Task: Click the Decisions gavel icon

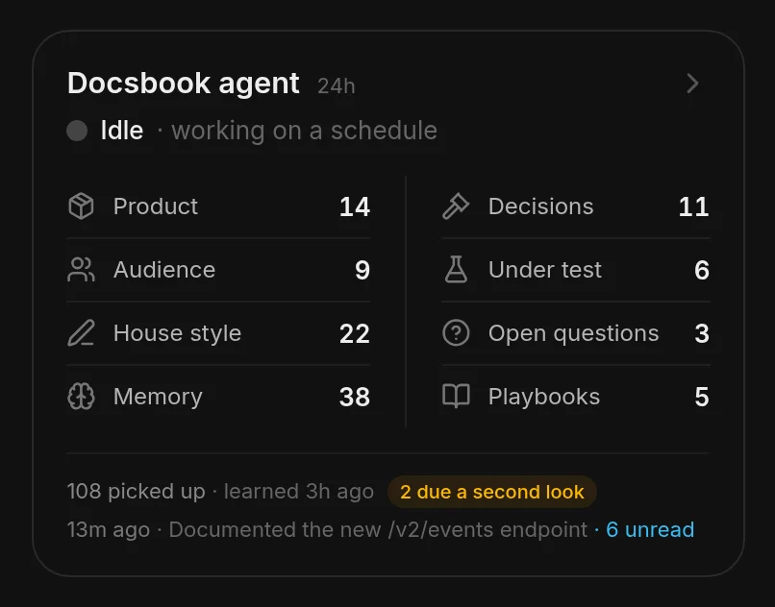Action: pos(456,206)
